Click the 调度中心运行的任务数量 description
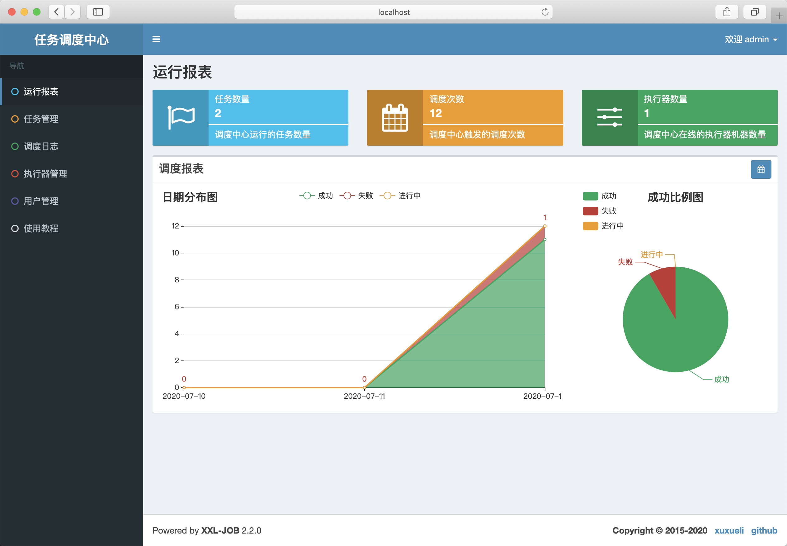Image resolution: width=787 pixels, height=546 pixels. tap(263, 134)
